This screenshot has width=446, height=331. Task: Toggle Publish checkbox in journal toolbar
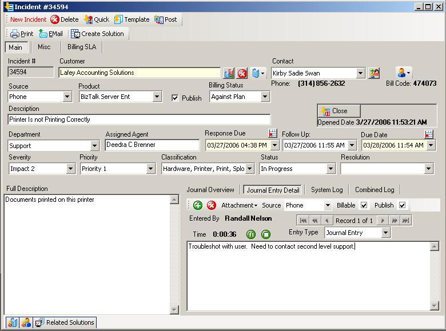coord(402,205)
